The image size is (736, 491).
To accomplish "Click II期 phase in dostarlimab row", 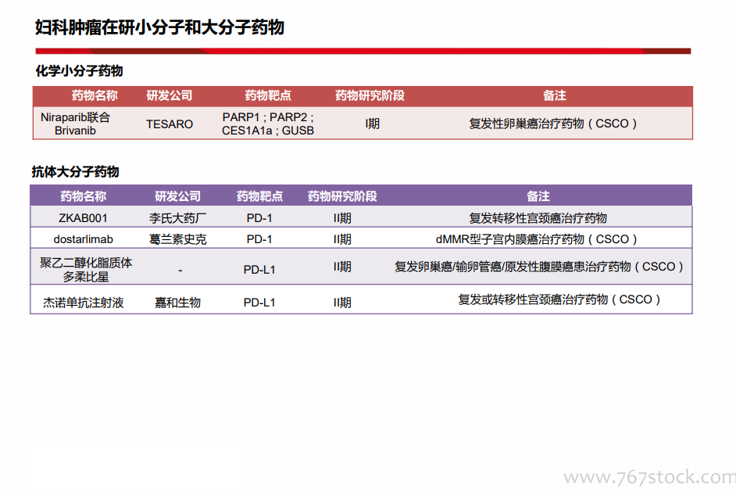I will click(342, 239).
